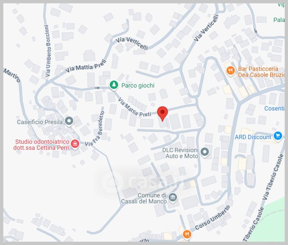Click the Caseificio Presila text label
Screen dimensions: 288x245
(x=40, y=122)
